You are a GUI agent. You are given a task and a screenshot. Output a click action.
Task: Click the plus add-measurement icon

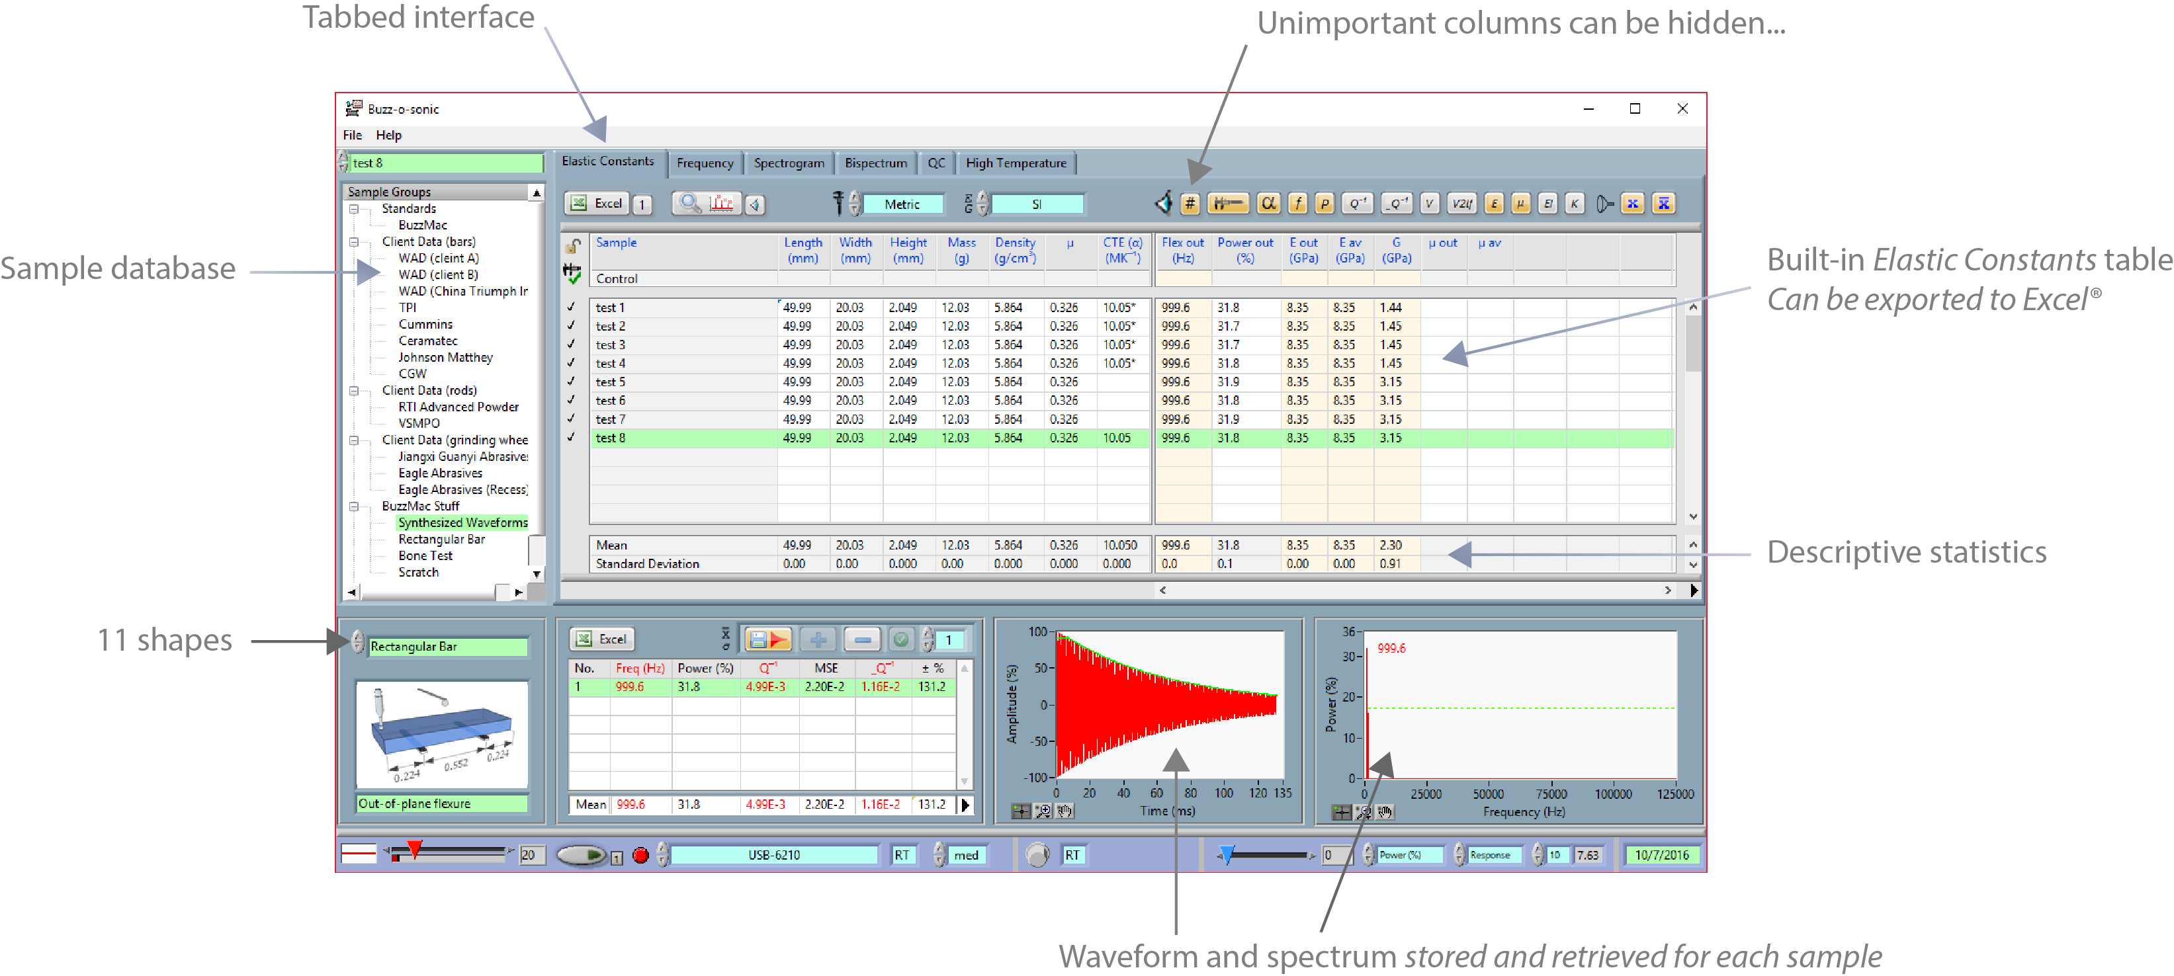(x=818, y=639)
